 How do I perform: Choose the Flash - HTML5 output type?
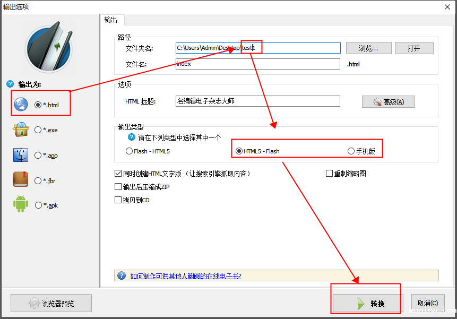click(129, 151)
